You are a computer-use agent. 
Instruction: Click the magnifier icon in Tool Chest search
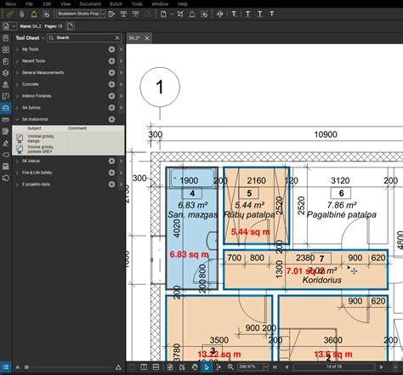(x=51, y=37)
